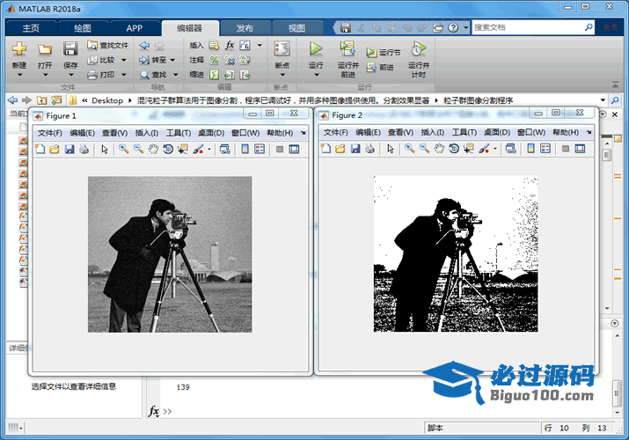Click the Find Files (查找文件) button
This screenshot has height=440, width=629.
coord(108,46)
